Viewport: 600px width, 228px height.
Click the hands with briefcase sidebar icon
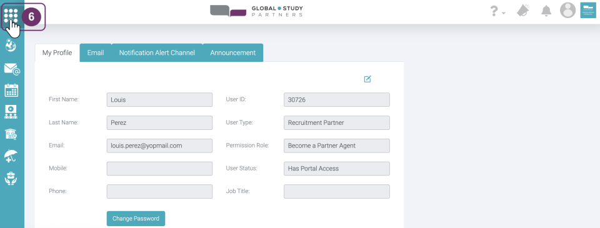click(x=11, y=178)
